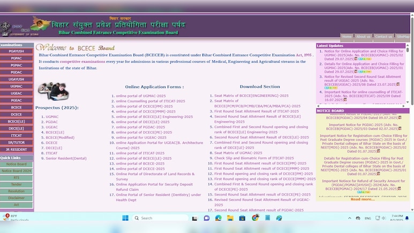Launch the chat app from taskbar
The height and width of the screenshot is (233, 414).
pos(207,218)
